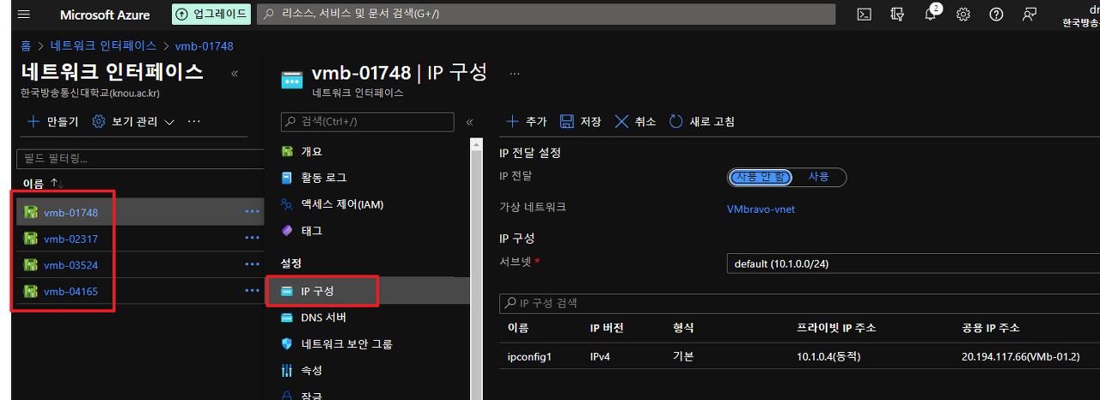Focus the IP 구성 검색 search field
Viewport: 1100px width, 400px height.
pyautogui.click(x=799, y=303)
